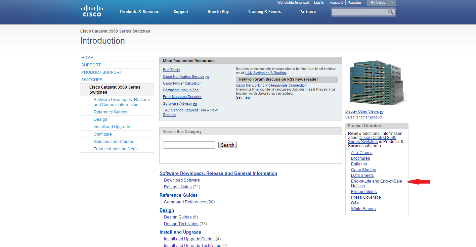This screenshot has width=476, height=247.
Task: Open Maintain and Operate in sidebar
Action: click(113, 142)
